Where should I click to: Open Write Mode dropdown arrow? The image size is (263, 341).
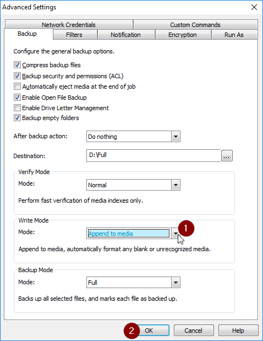click(176, 234)
